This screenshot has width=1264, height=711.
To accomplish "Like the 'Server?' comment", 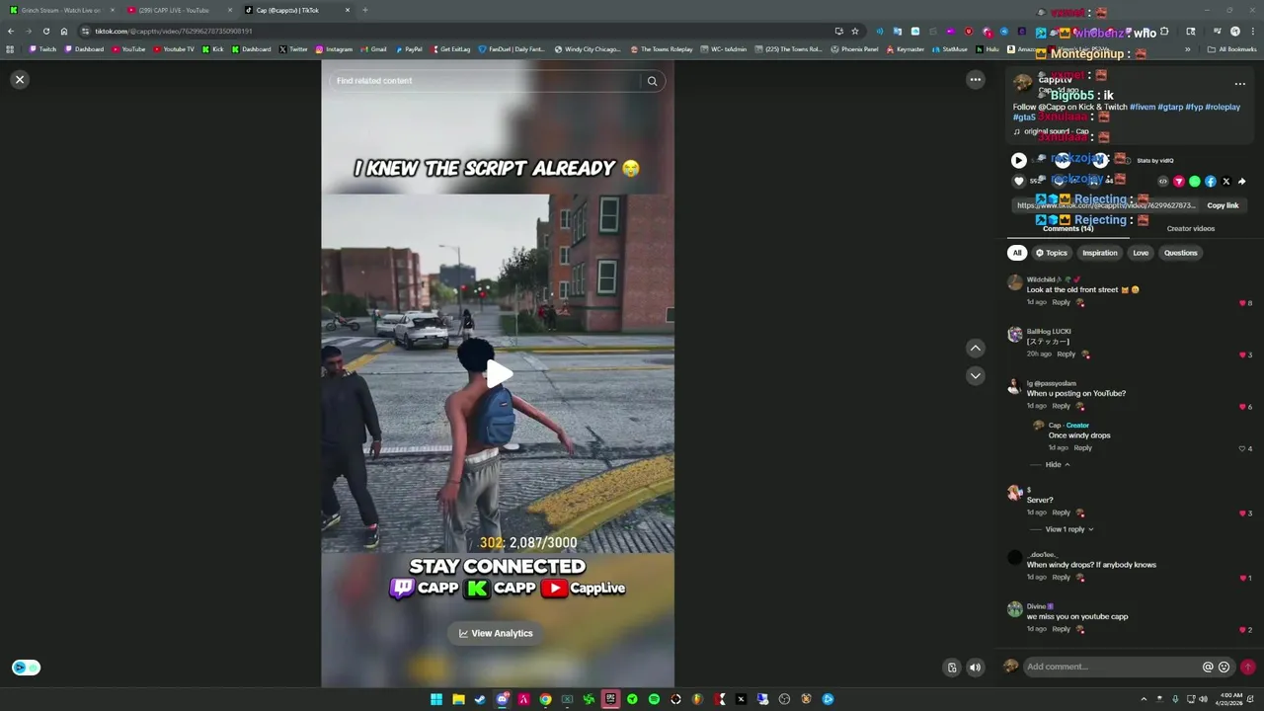I will click(1242, 513).
